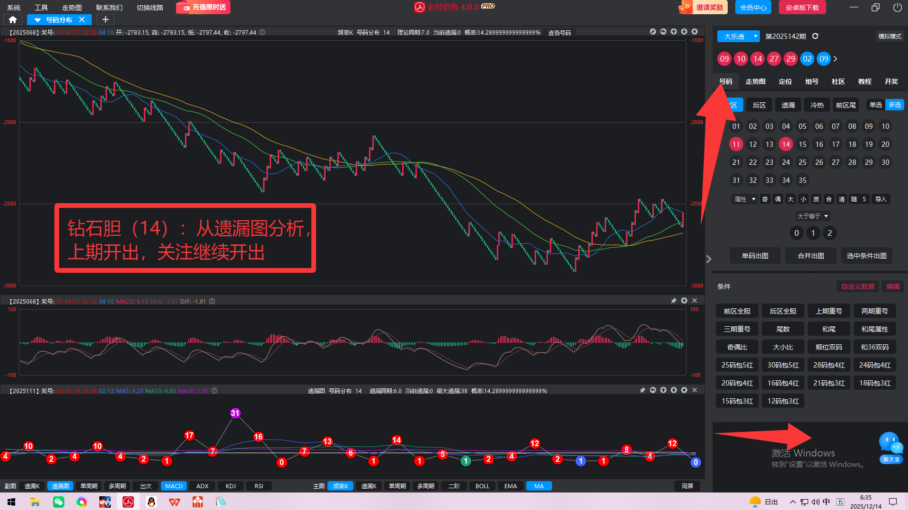Open settings hexagon icon of MACD panel
Screen dimensions: 908x510
click(684, 301)
